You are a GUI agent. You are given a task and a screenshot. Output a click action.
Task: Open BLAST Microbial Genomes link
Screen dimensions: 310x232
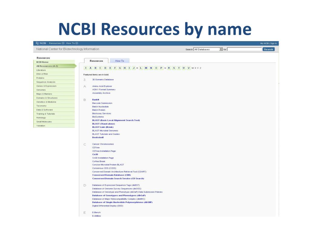tap(105, 130)
